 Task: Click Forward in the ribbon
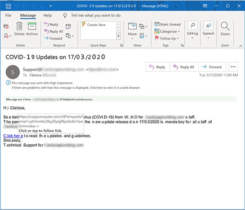click(53, 38)
